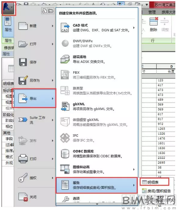Screen dimensions: 178x211
Task: Select the CAD format export icon
Action: click(65, 28)
